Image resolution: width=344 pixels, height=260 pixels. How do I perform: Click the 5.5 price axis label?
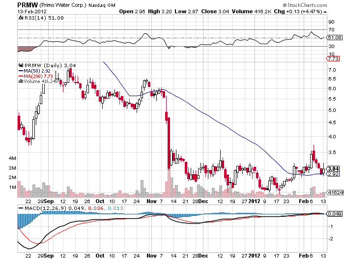(332, 99)
